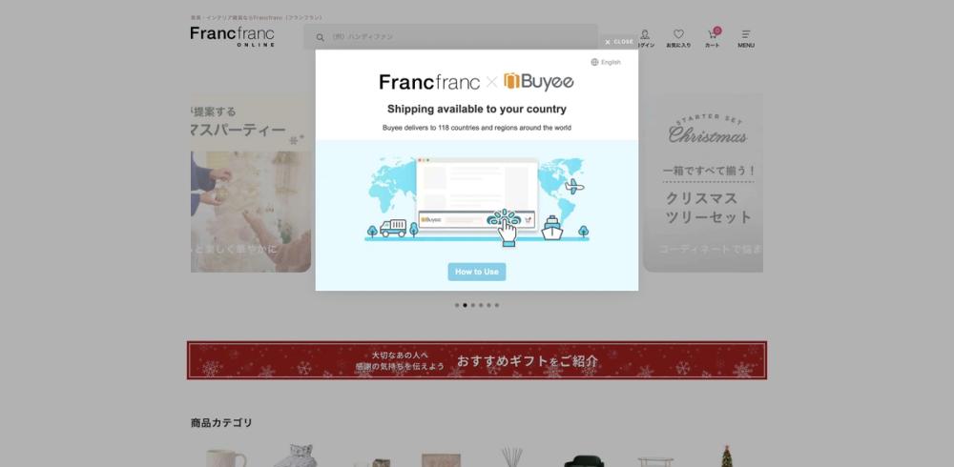Open the Christmas tree set slide
This screenshot has height=467, width=954.
(703, 182)
